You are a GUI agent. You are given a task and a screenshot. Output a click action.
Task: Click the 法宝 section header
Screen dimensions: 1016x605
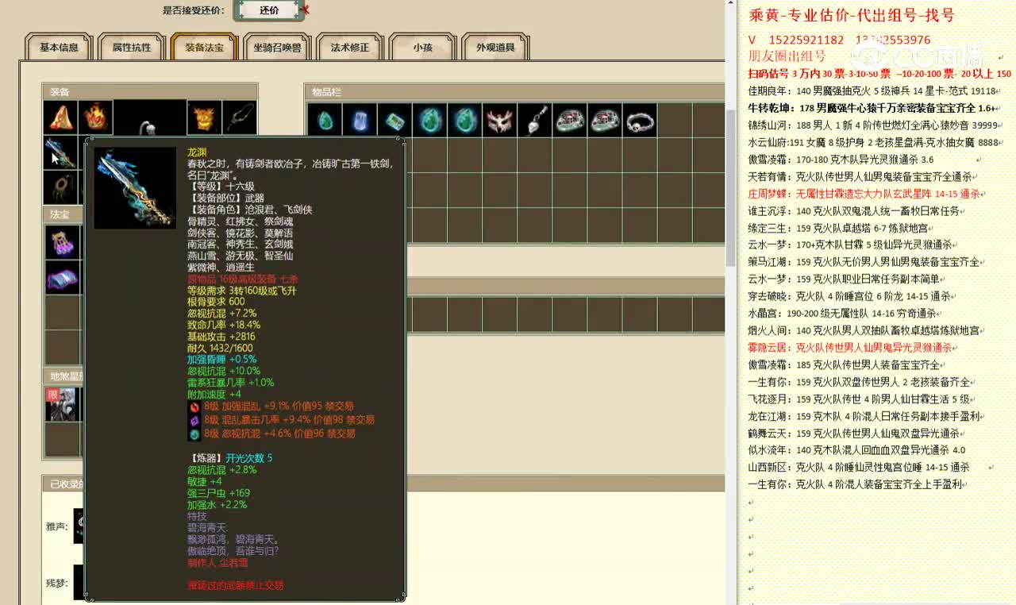[62, 215]
